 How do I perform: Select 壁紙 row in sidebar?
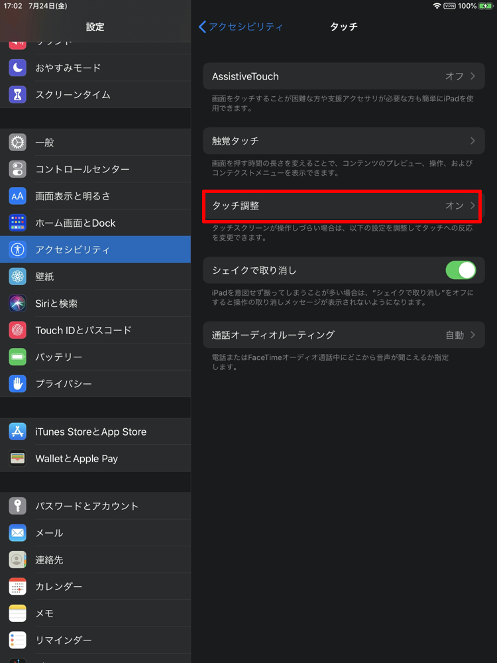(x=95, y=276)
